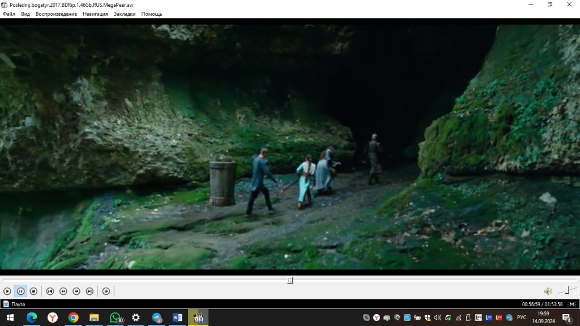This screenshot has height=326, width=580.
Task: Expand the Помощь menu
Action: tap(152, 14)
